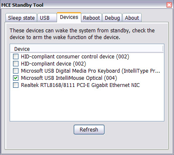The height and width of the screenshot is (155, 174).
Task: Tick Microsoft USB Digital Media Pro Keyboard checkbox
Action: [16, 71]
